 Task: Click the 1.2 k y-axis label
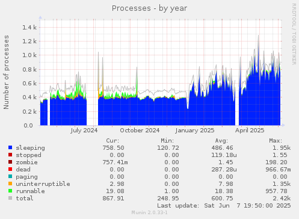pos(29,42)
